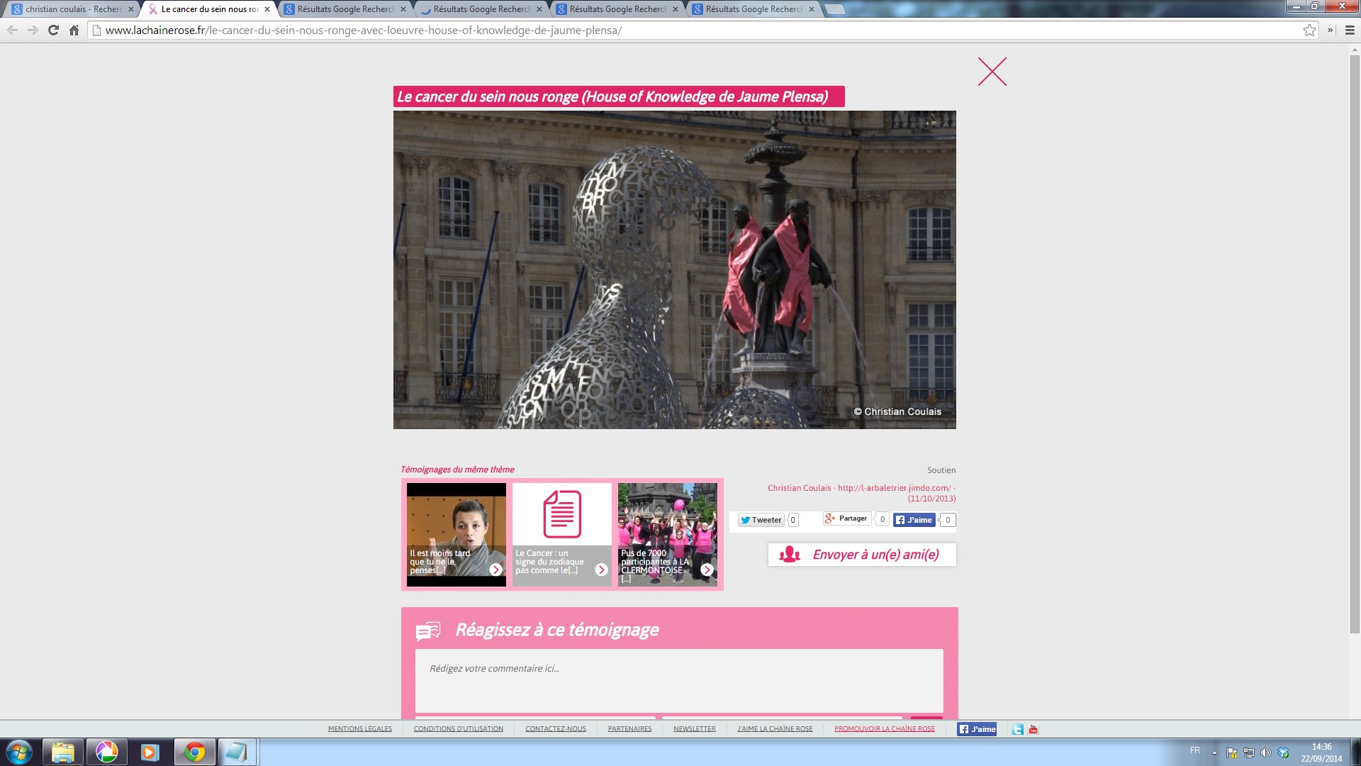The image size is (1361, 766).
Task: Open the 'Partenaires' footer link
Action: coord(629,728)
